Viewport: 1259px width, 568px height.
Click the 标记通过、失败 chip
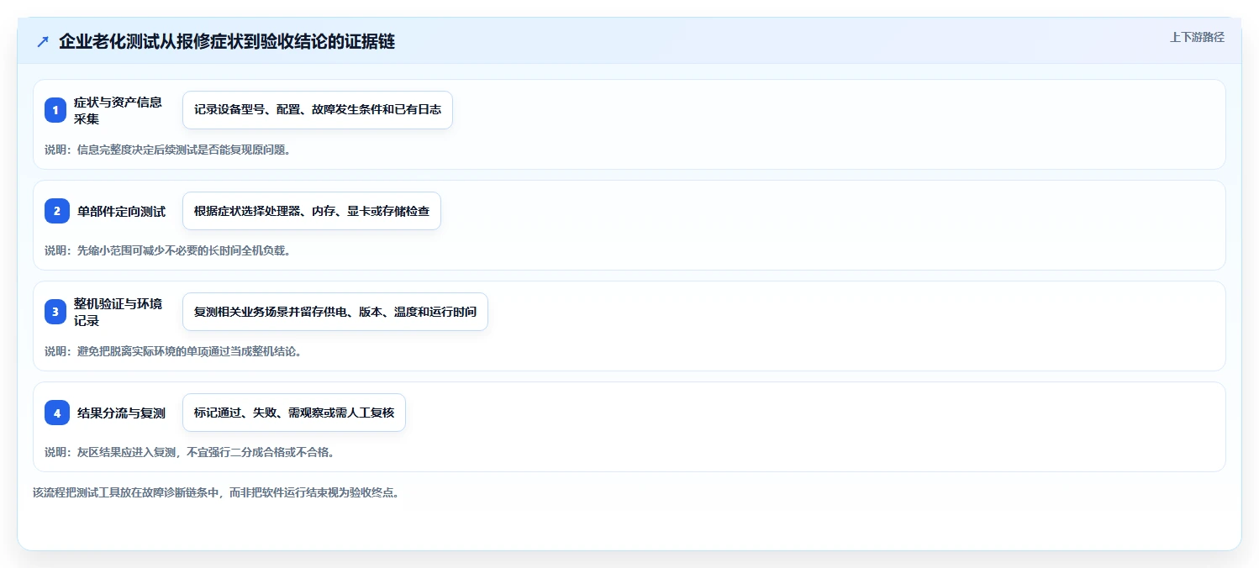(294, 413)
